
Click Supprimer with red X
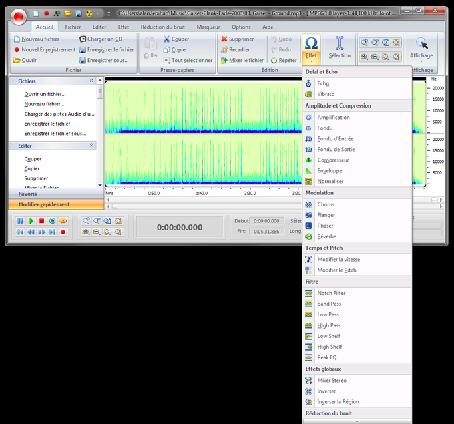coord(238,39)
